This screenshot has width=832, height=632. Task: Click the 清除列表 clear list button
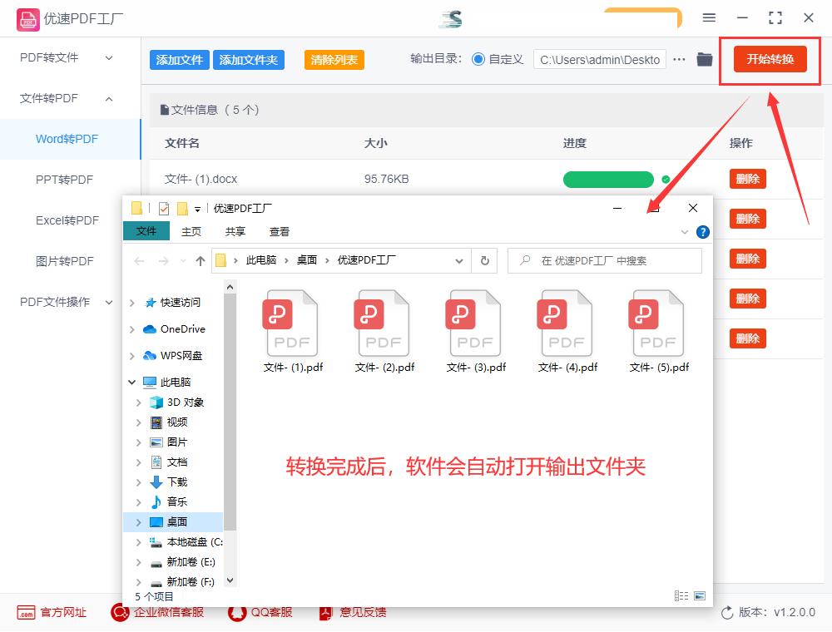(334, 59)
